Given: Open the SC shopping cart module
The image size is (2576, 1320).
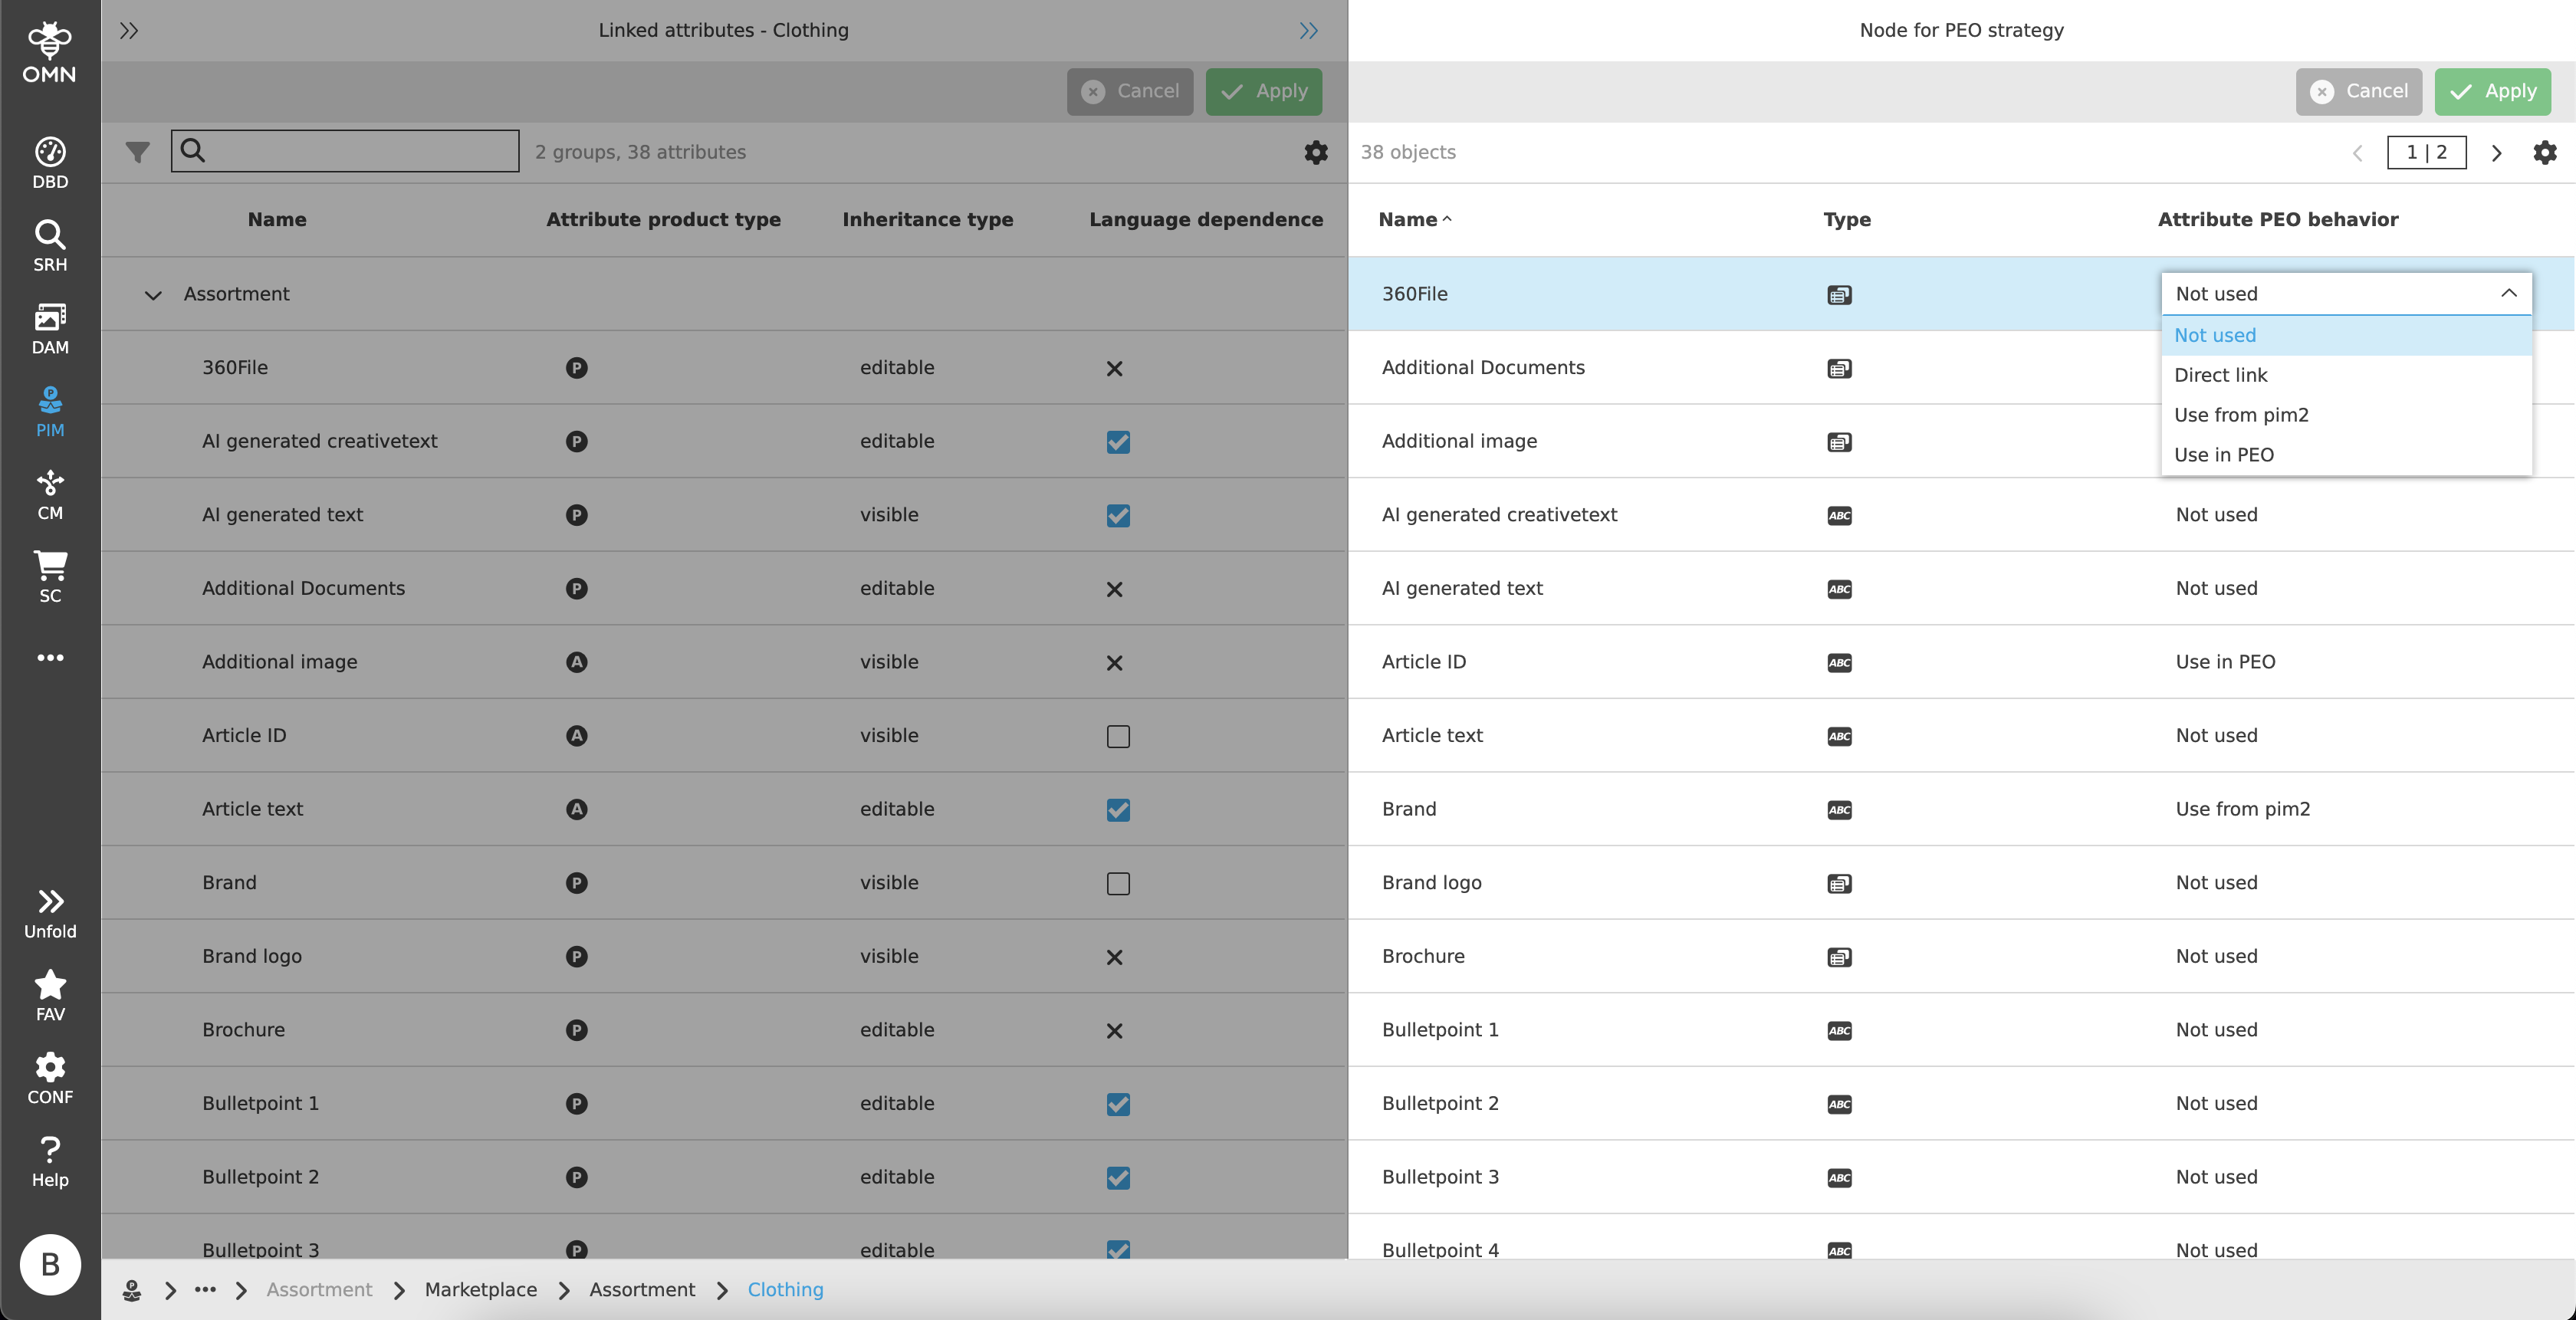Looking at the screenshot, I should coord(50,577).
